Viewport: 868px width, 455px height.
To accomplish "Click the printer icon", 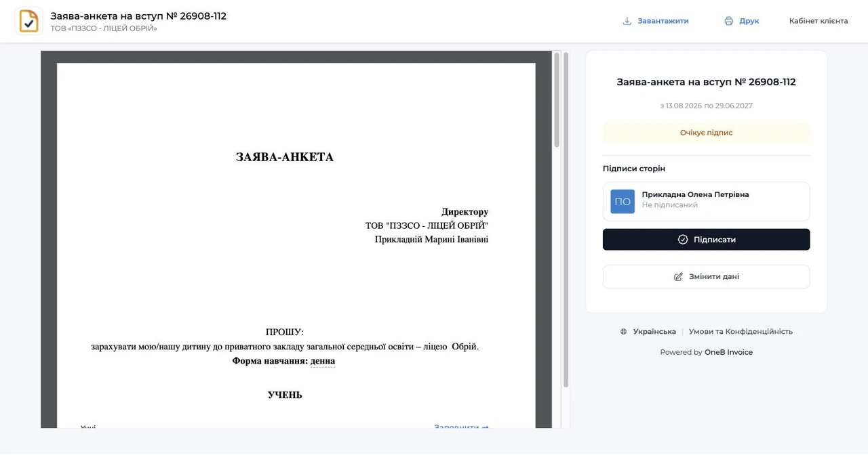I will (x=729, y=21).
